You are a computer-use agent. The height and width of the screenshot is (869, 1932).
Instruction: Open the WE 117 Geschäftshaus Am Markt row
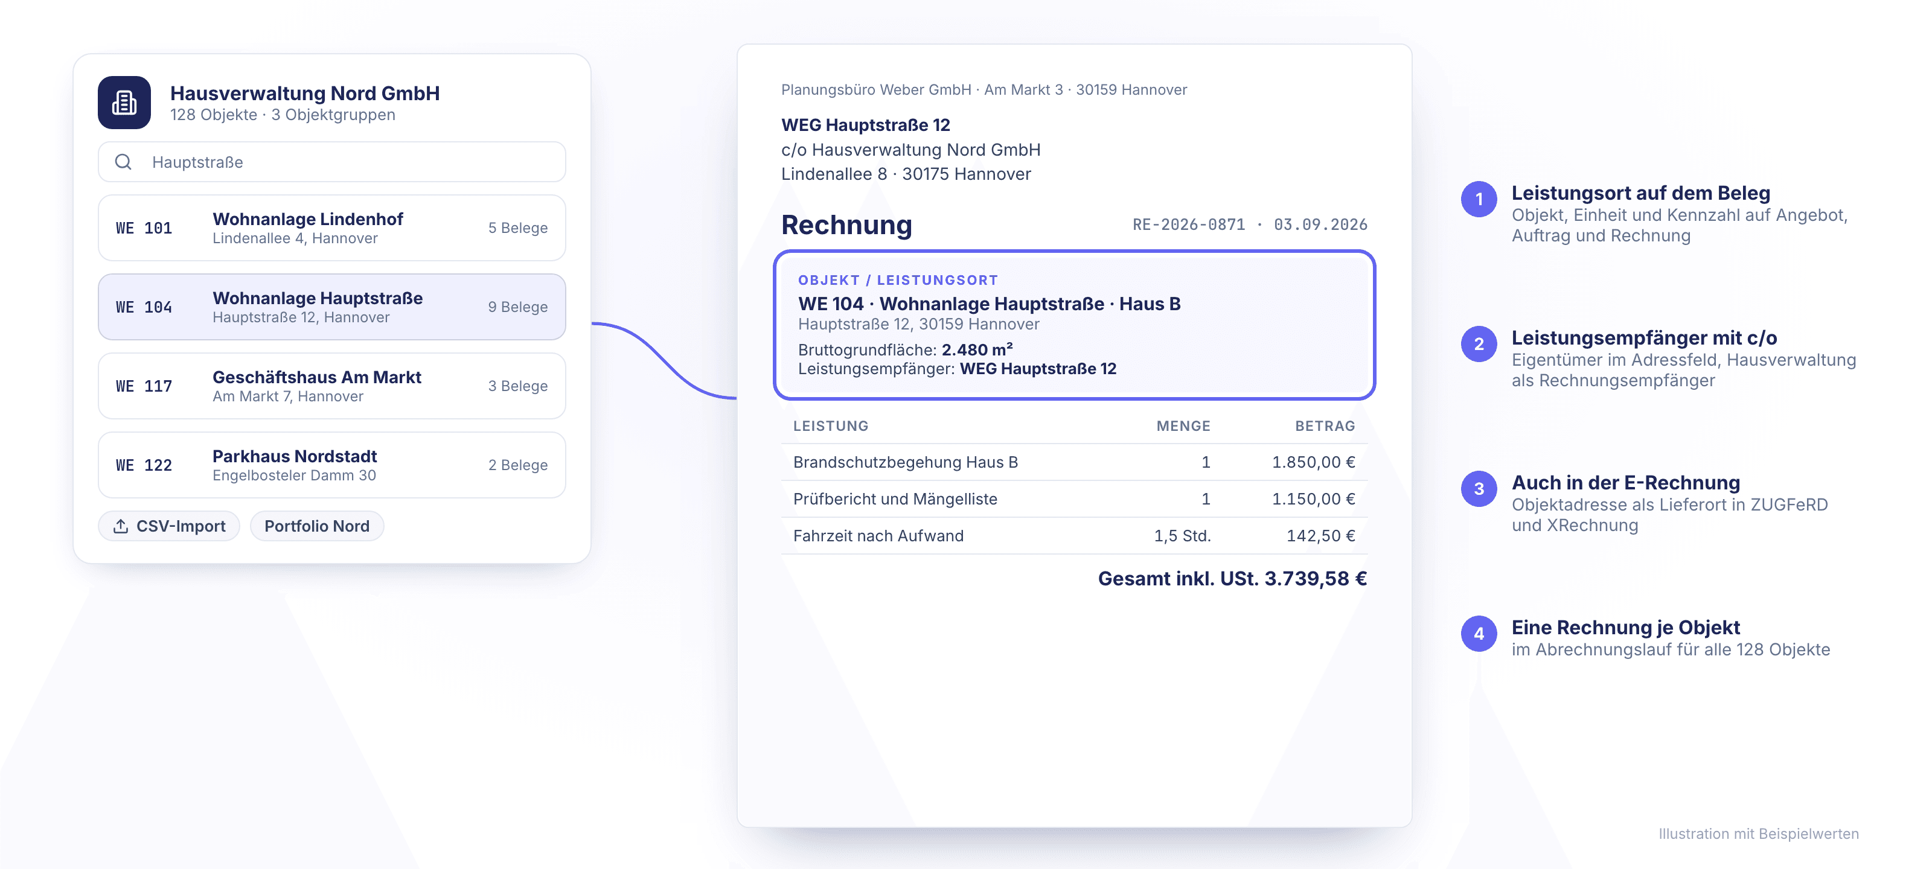point(331,386)
